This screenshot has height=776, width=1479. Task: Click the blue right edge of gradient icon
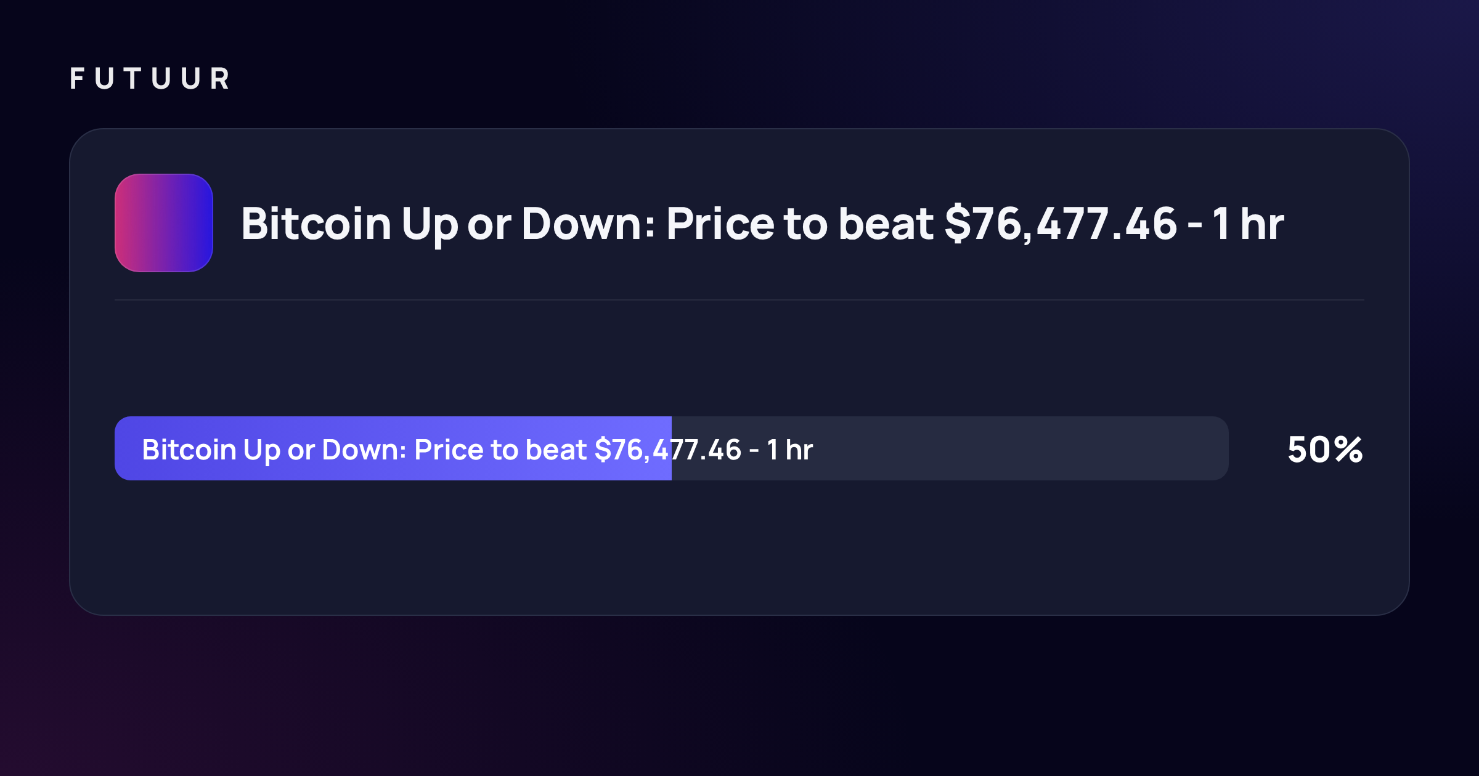click(x=205, y=223)
